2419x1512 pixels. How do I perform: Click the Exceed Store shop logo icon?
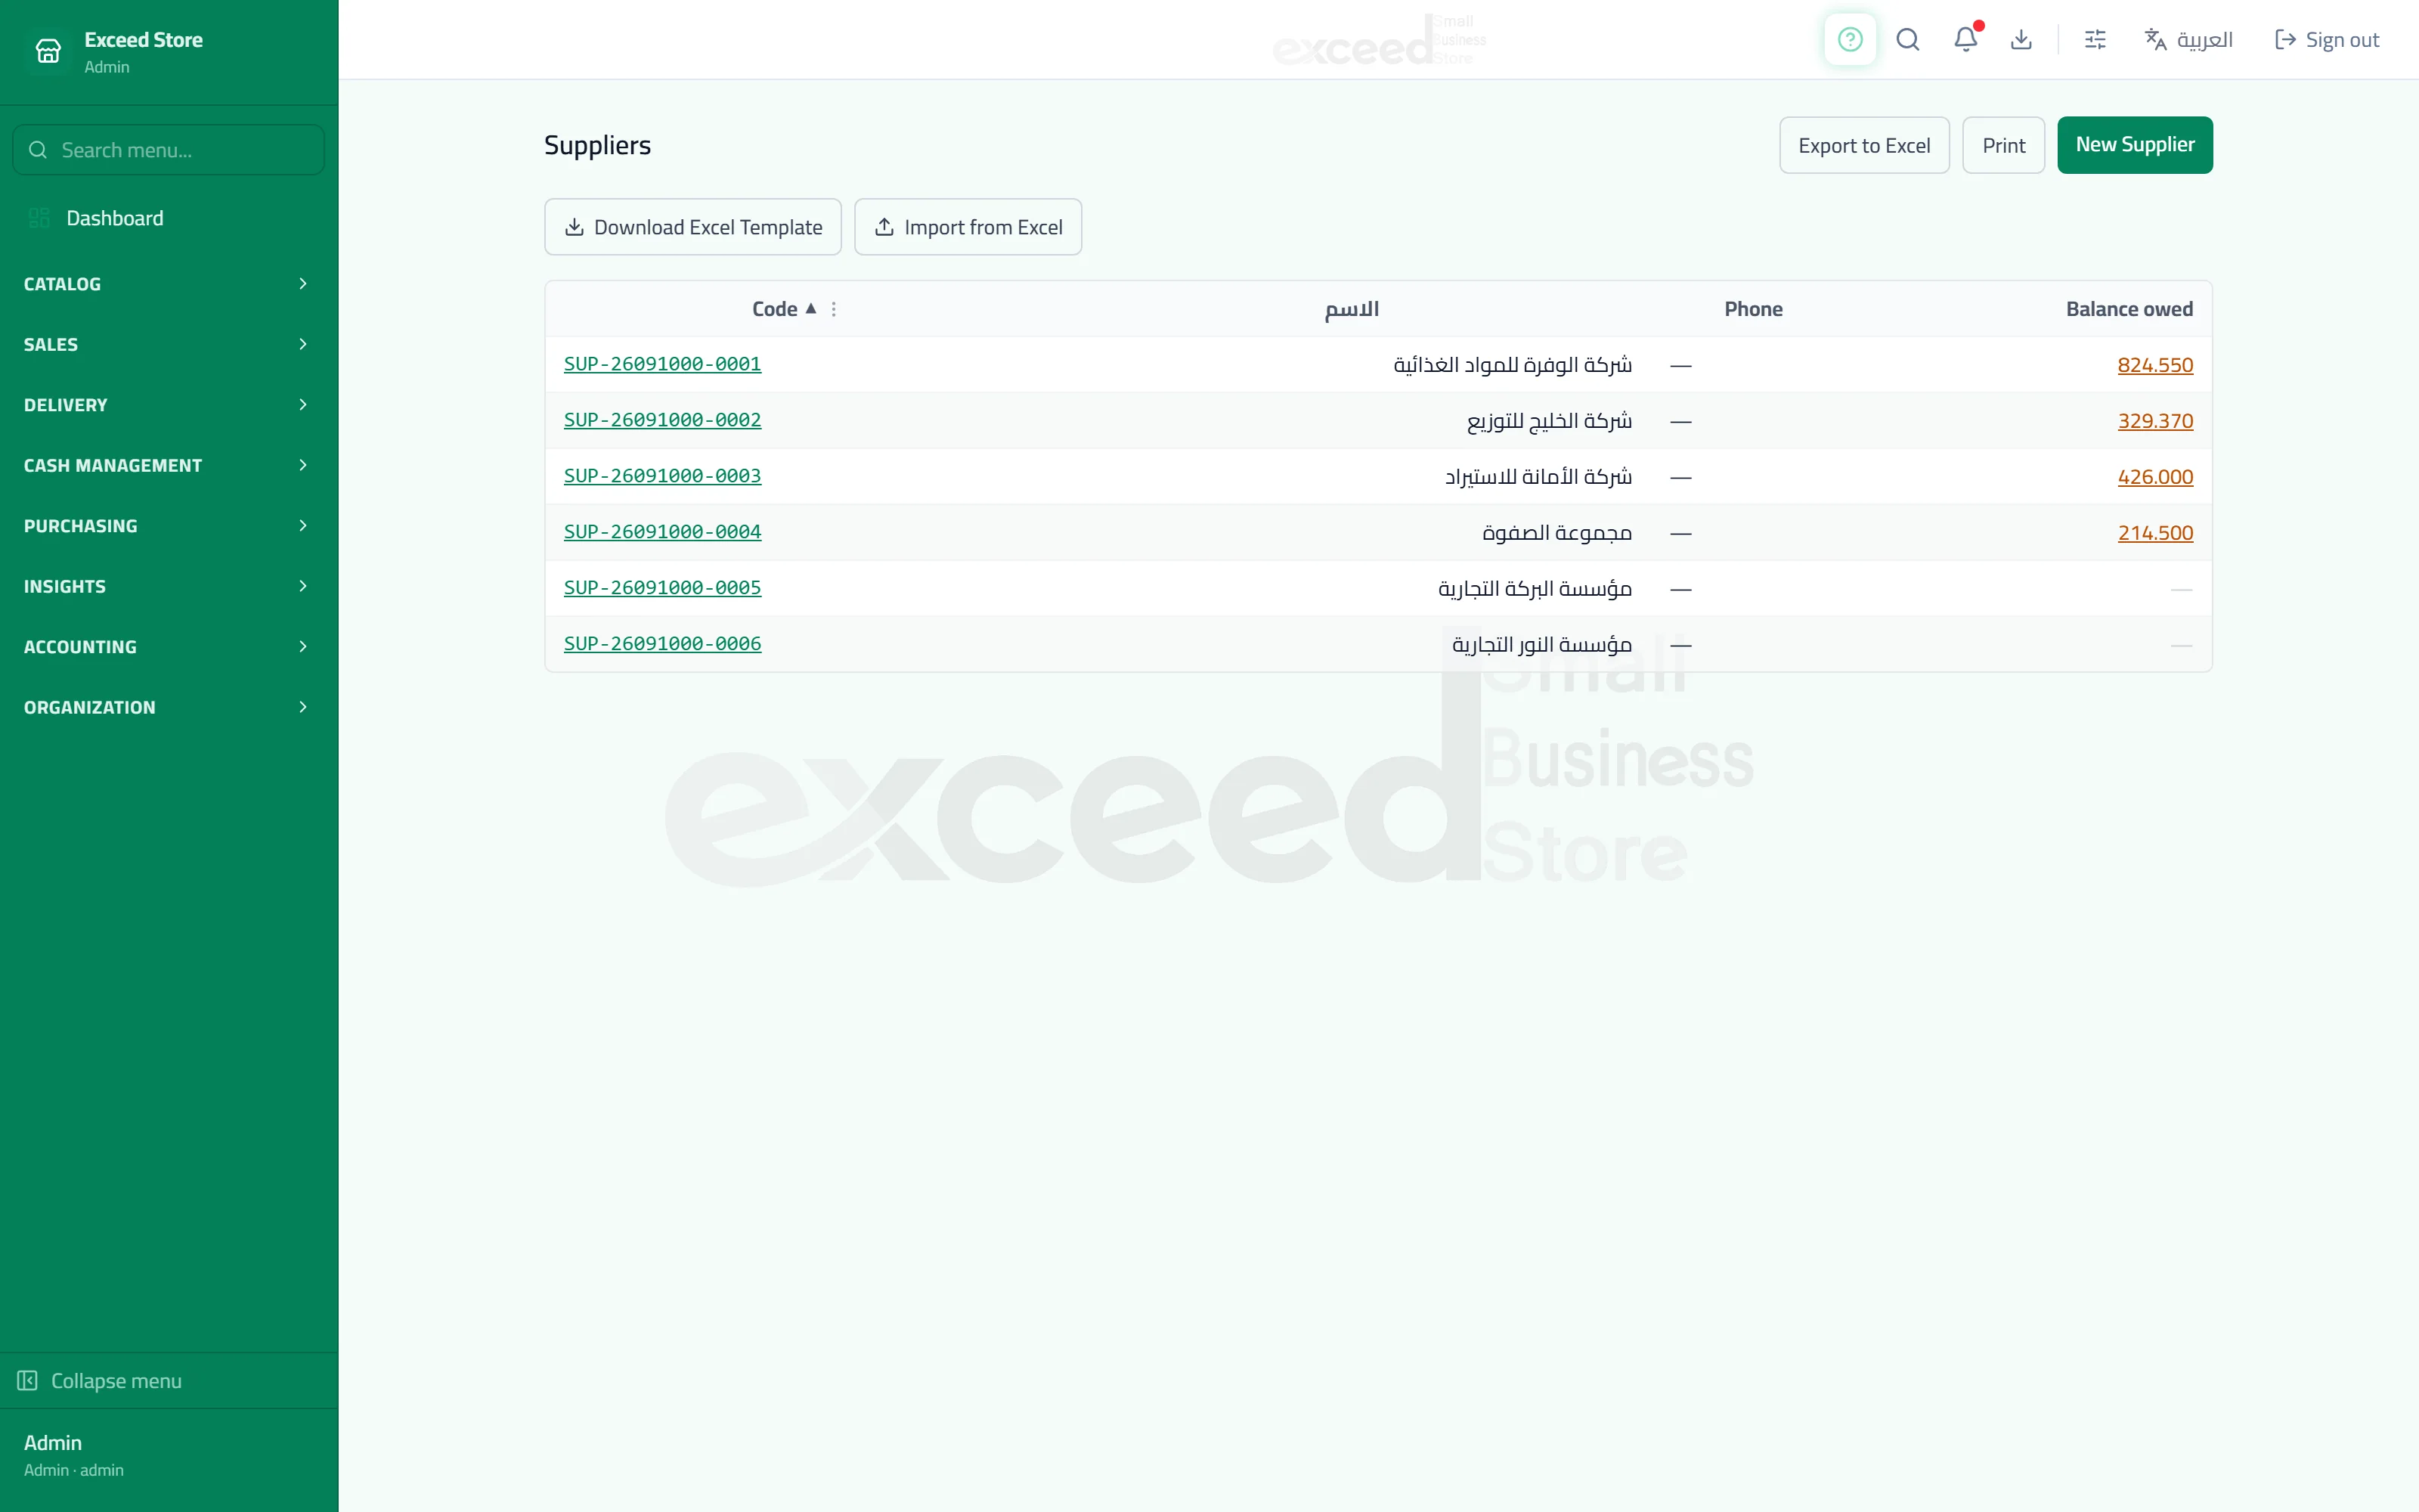[48, 51]
